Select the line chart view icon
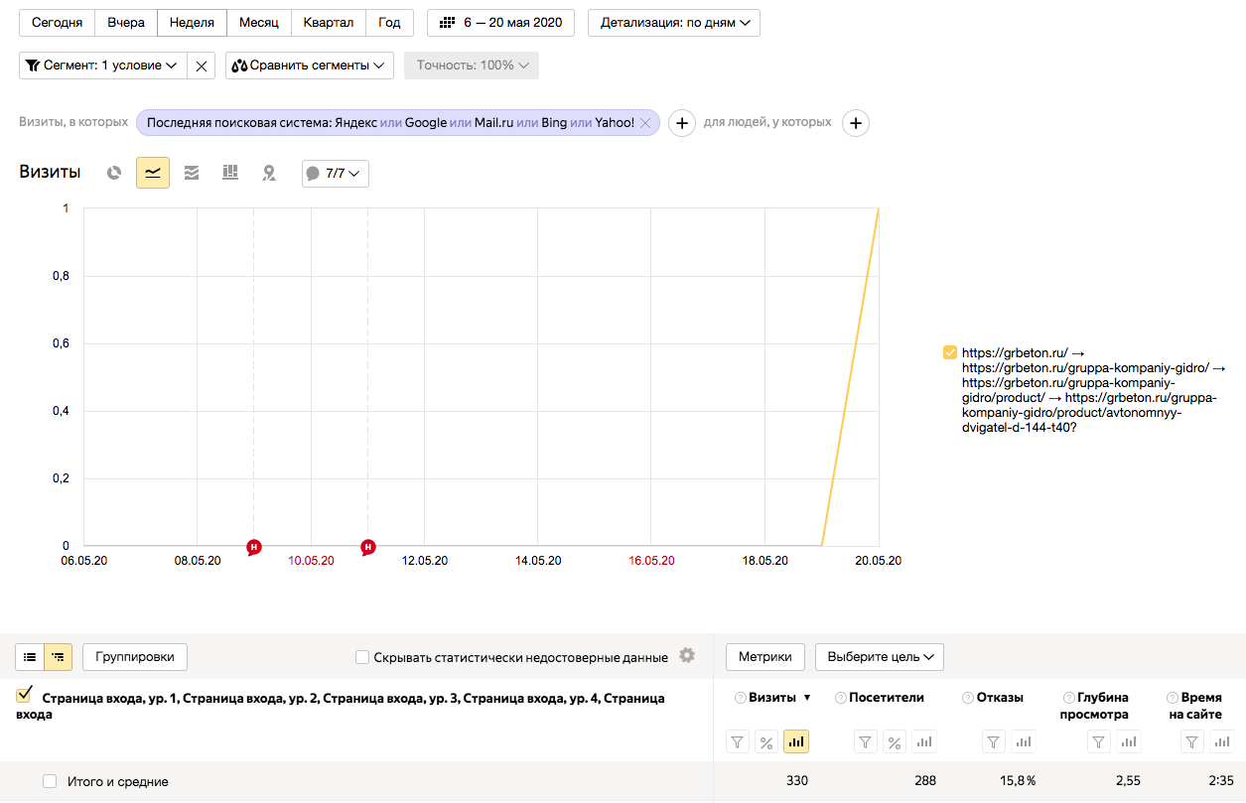The width and height of the screenshot is (1246, 803). click(x=153, y=173)
